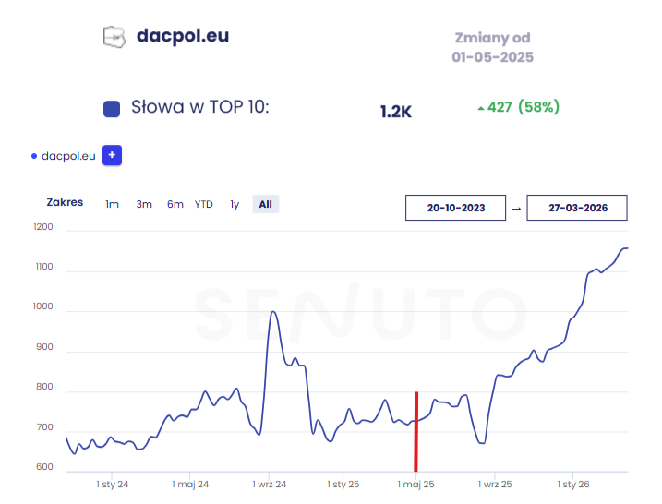Click the Zmiany od 01-05-2025 label
Screen dimensions: 662x504
coord(492,47)
